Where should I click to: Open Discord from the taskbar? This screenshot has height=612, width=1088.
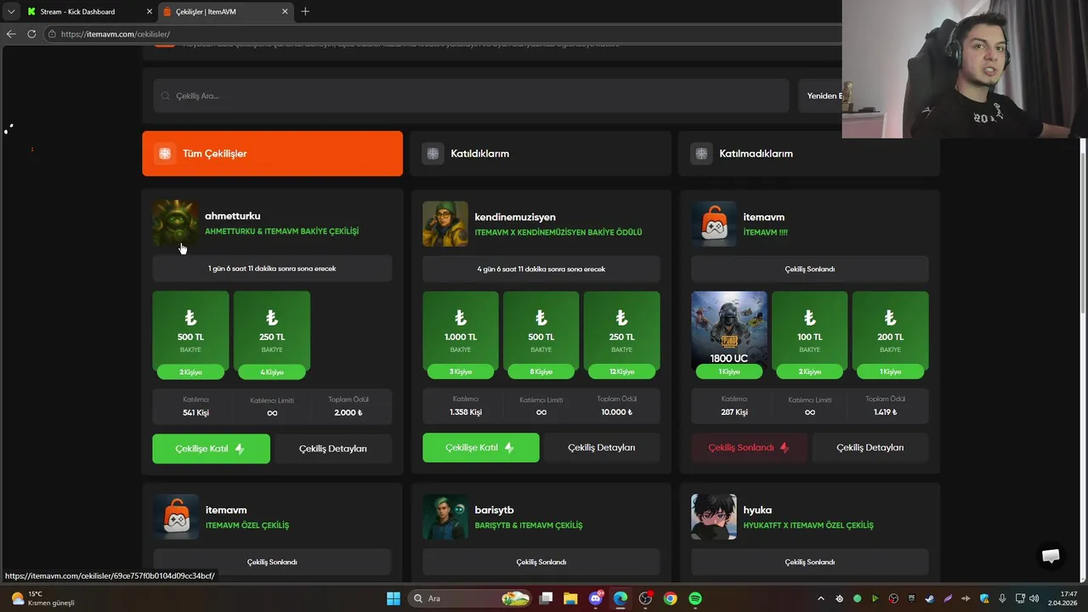596,598
